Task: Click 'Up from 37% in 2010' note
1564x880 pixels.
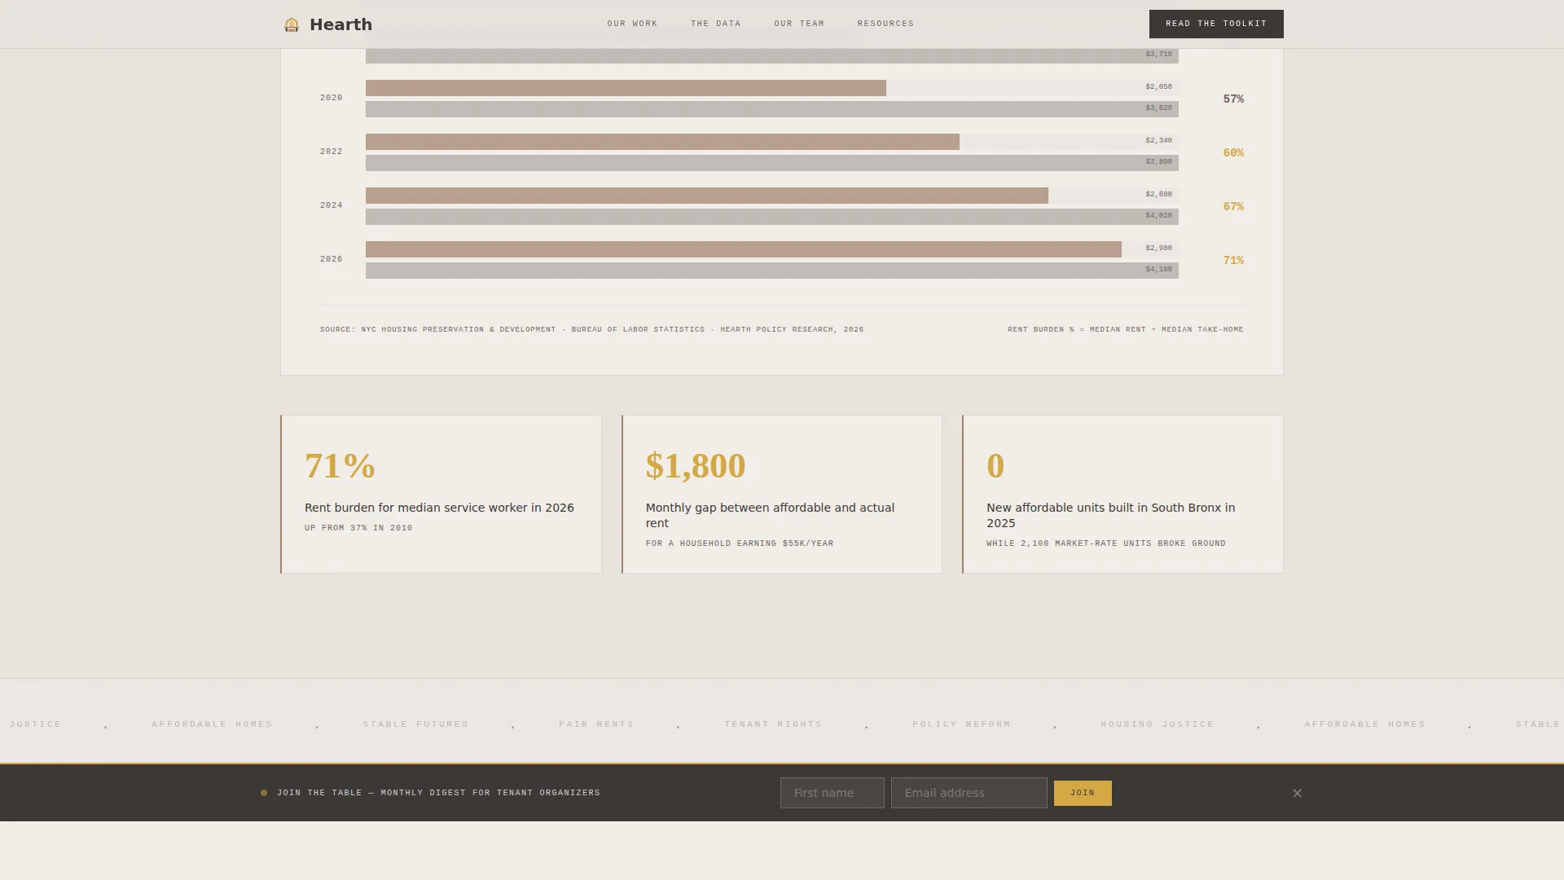Action: [358, 528]
